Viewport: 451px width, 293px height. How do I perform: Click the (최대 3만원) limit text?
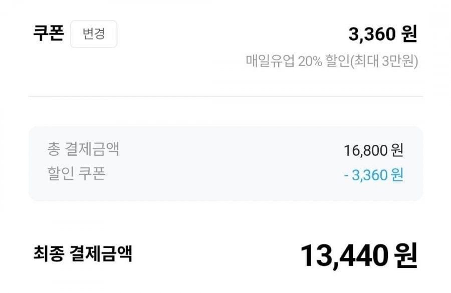(x=384, y=61)
